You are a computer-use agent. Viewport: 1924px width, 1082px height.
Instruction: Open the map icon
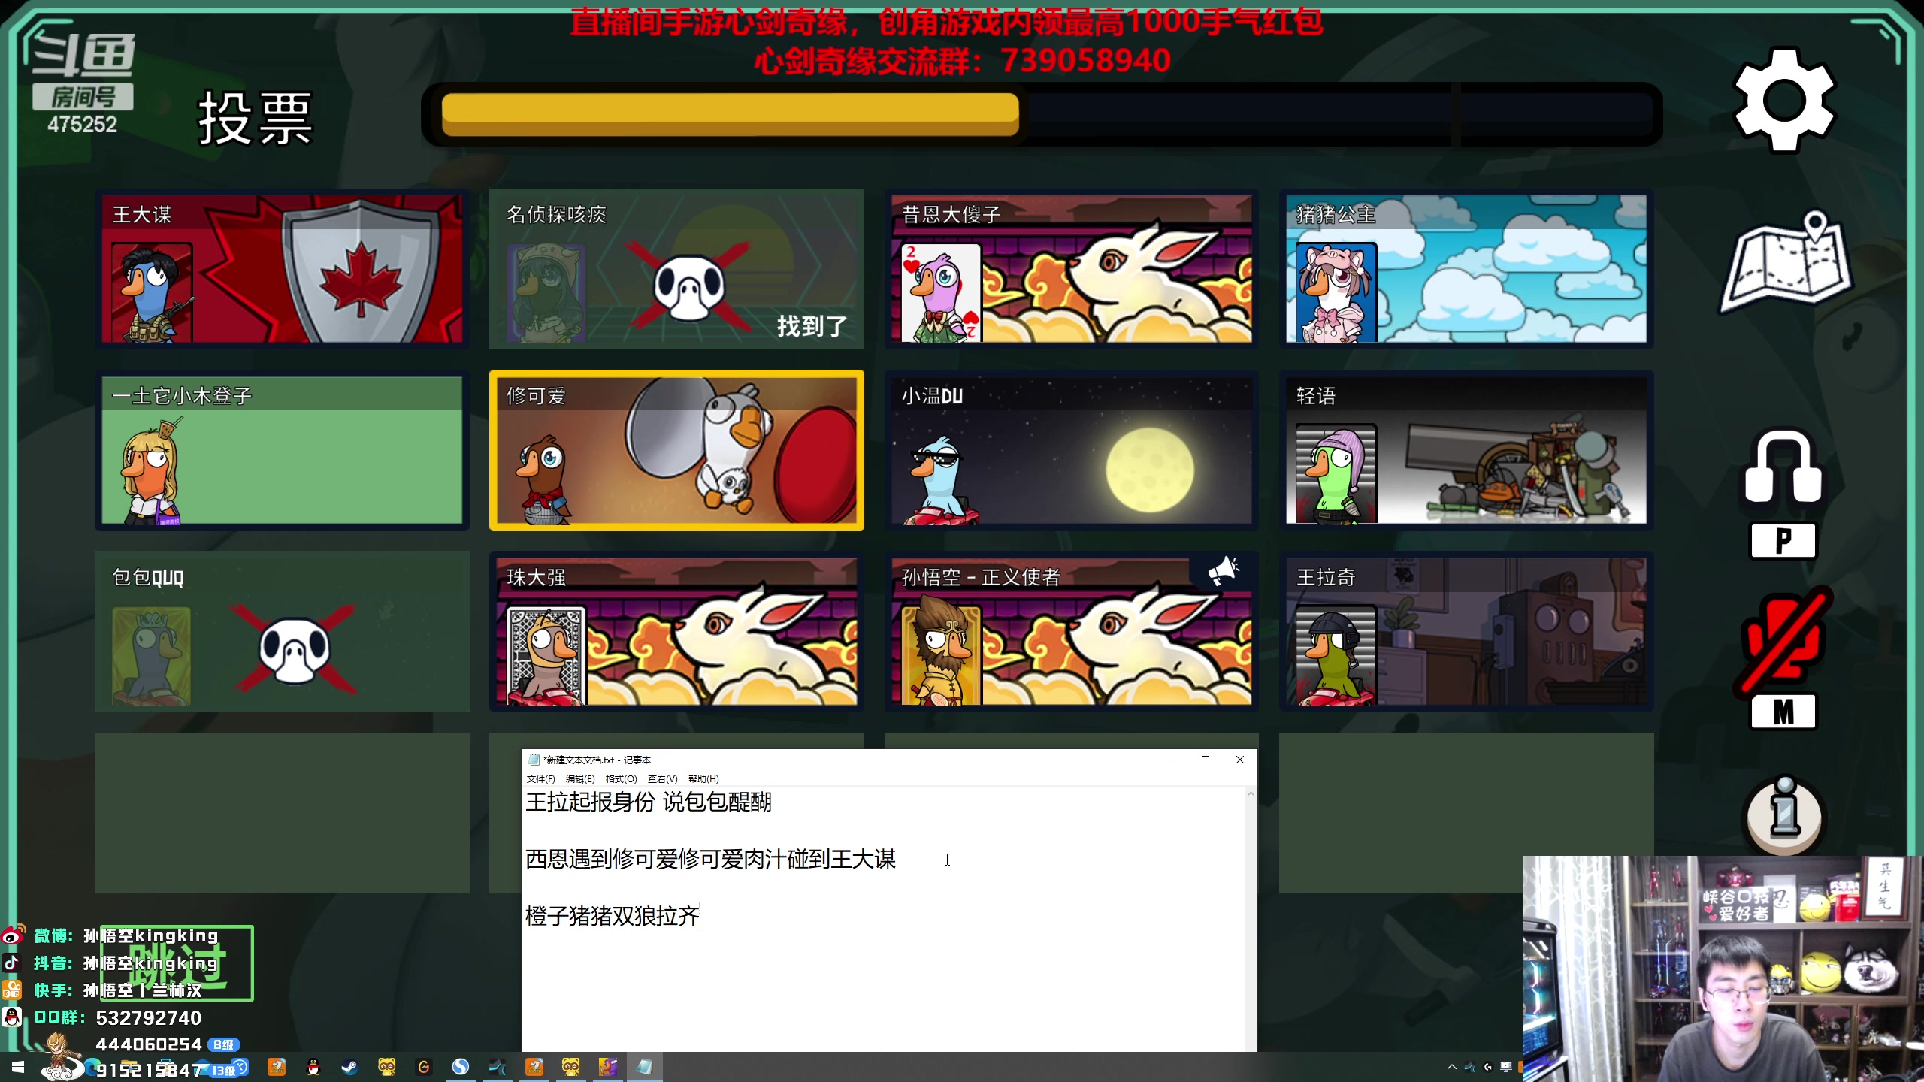(x=1786, y=263)
